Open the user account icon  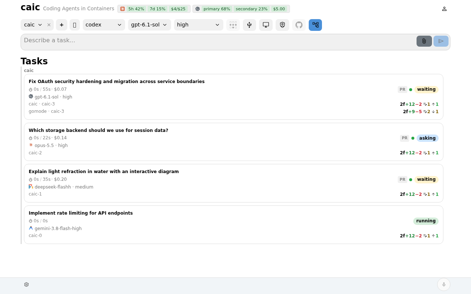(x=444, y=9)
